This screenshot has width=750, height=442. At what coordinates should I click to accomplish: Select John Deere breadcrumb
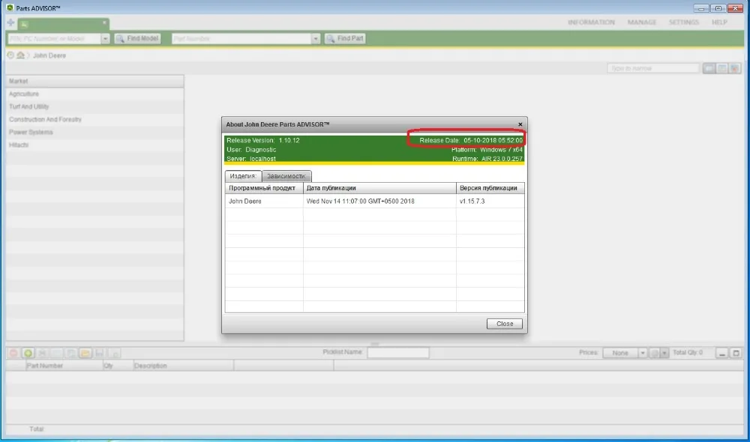click(x=49, y=55)
